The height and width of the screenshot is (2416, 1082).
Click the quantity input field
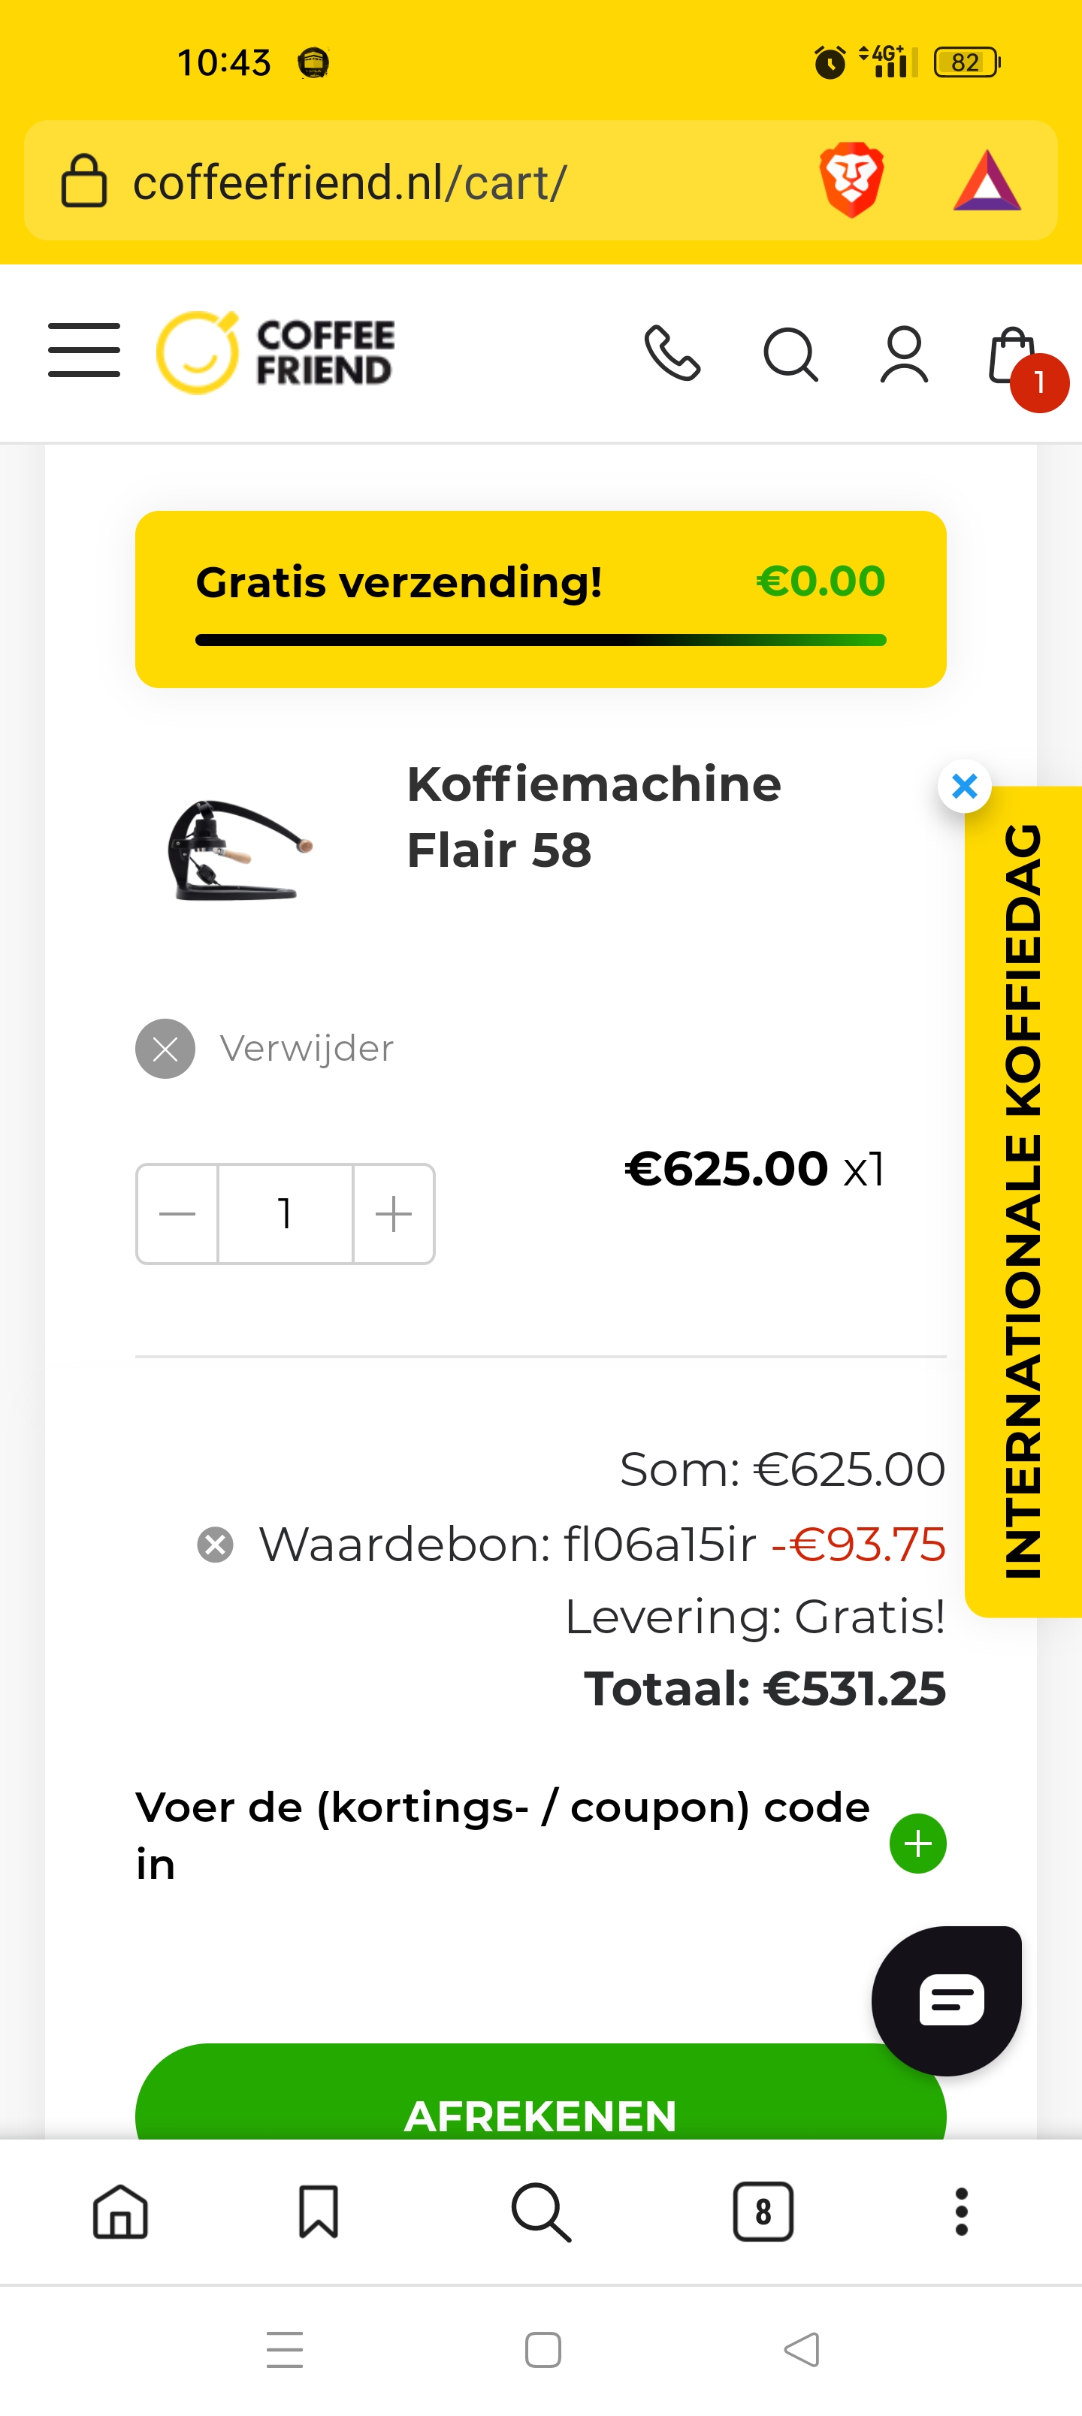coord(286,1213)
